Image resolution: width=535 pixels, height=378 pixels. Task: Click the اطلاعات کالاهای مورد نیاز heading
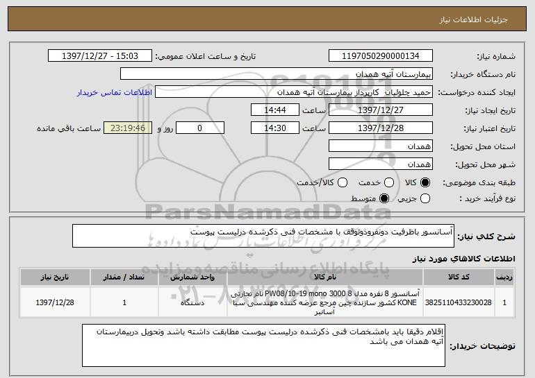click(463, 259)
